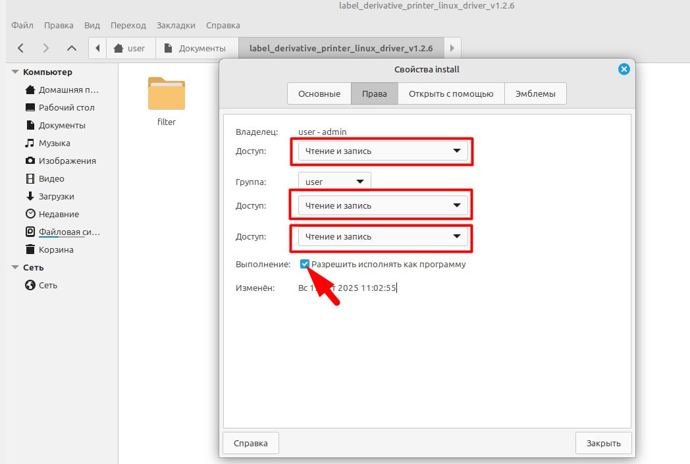Open Downloads (Загрузки) in the sidebar
Screen dimensions: 690x464
[56, 196]
